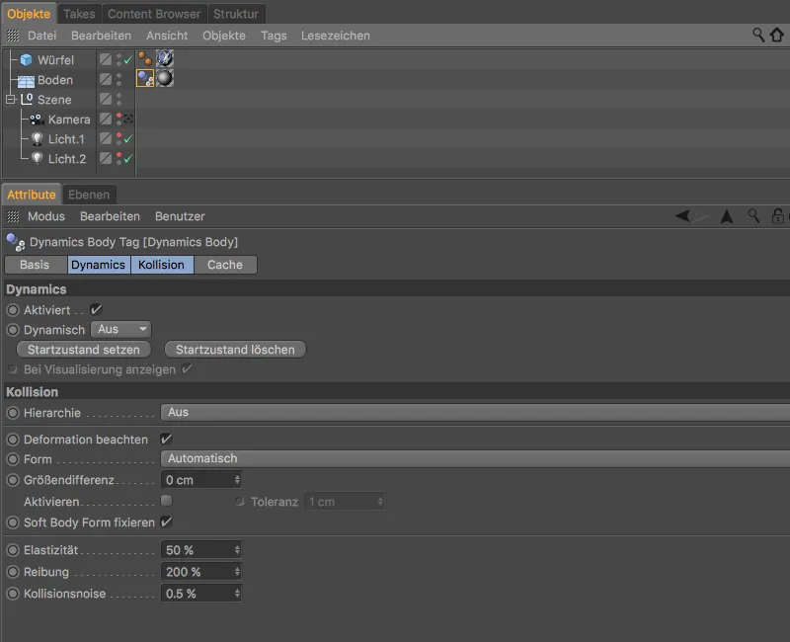This screenshot has height=642, width=790.
Task: Switch to the Content Browser tab
Action: [x=154, y=14]
